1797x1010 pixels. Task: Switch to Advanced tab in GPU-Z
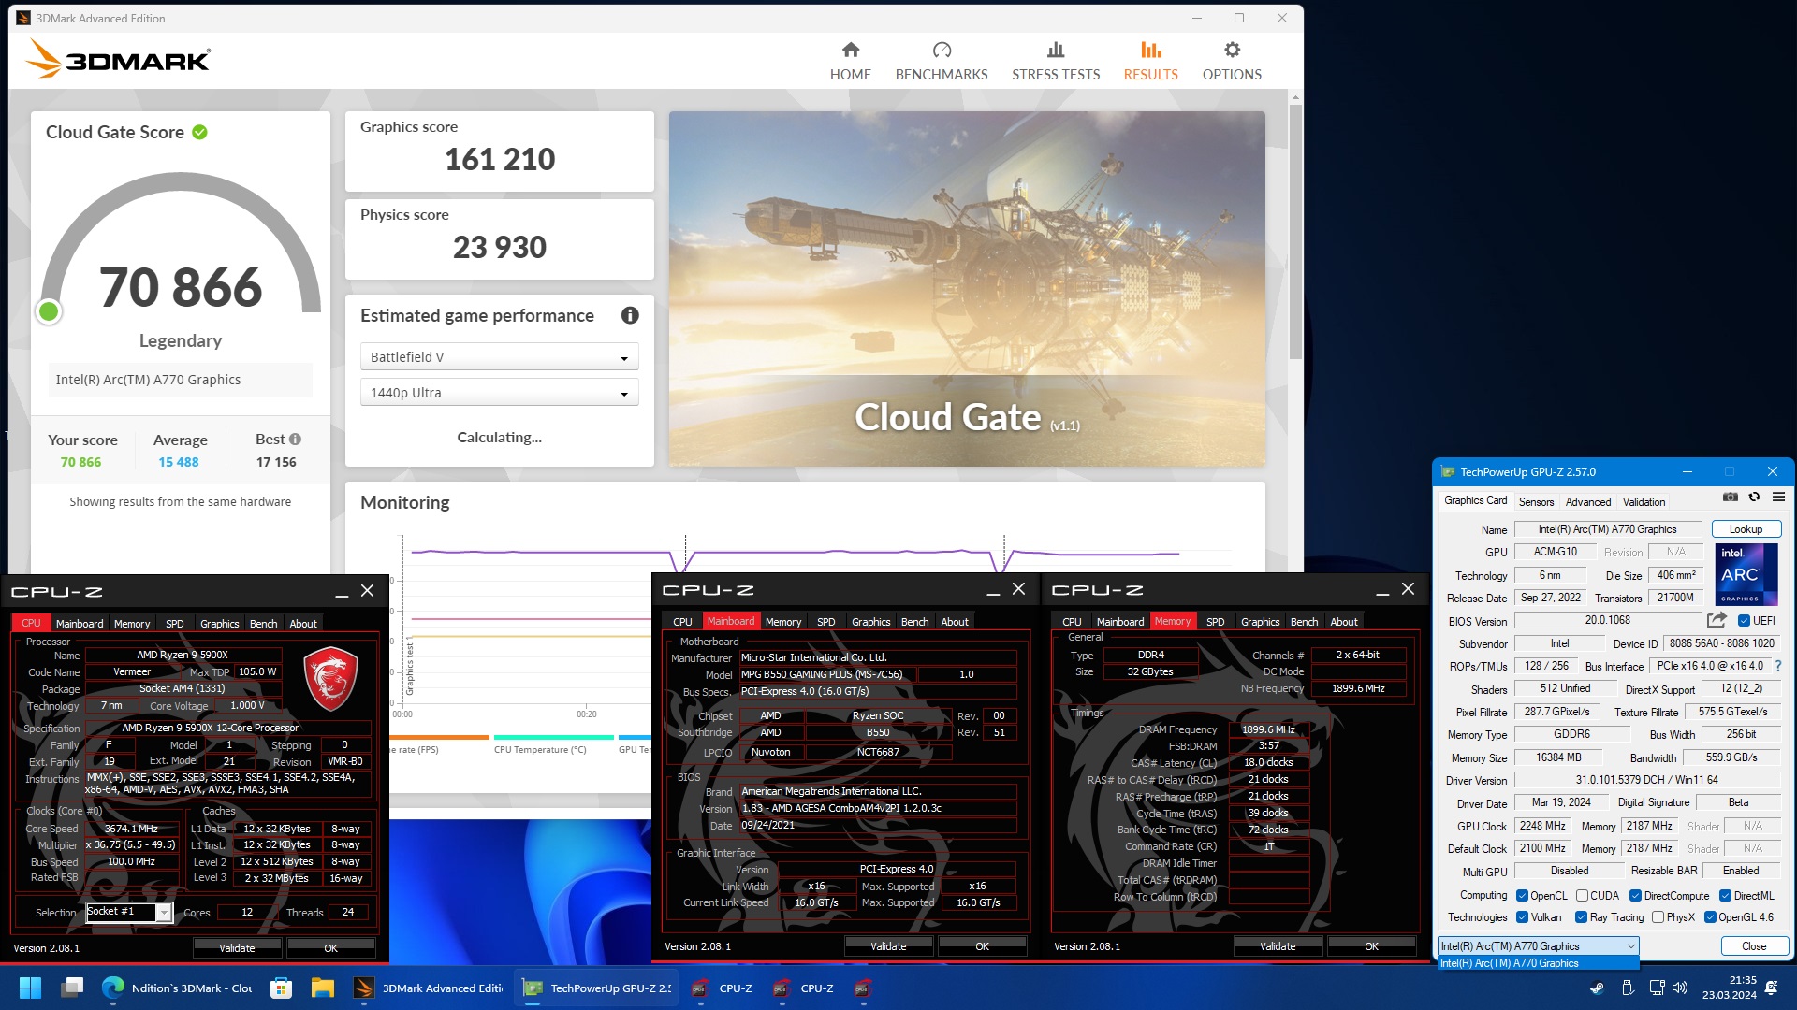pos(1588,501)
